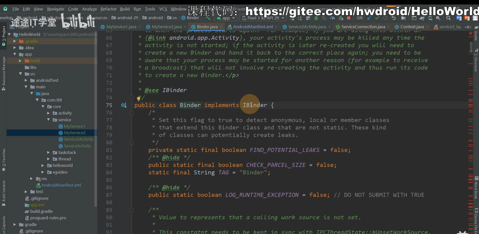Click the intention lightbulb in the gutter

tap(138, 98)
